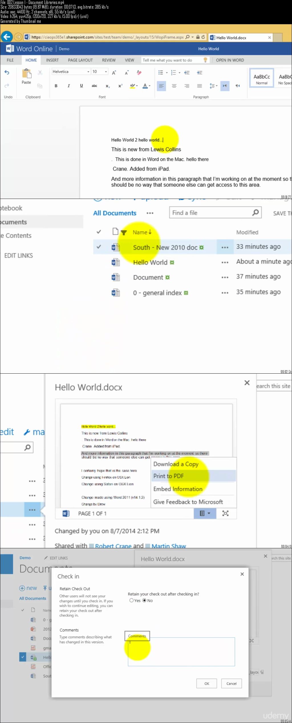The height and width of the screenshot is (723, 292).
Task: Apply superscript formatting
Action: (120, 86)
